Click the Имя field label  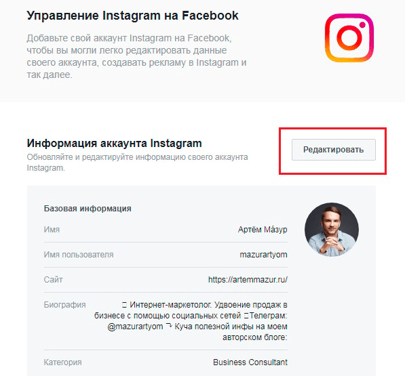pos(52,230)
